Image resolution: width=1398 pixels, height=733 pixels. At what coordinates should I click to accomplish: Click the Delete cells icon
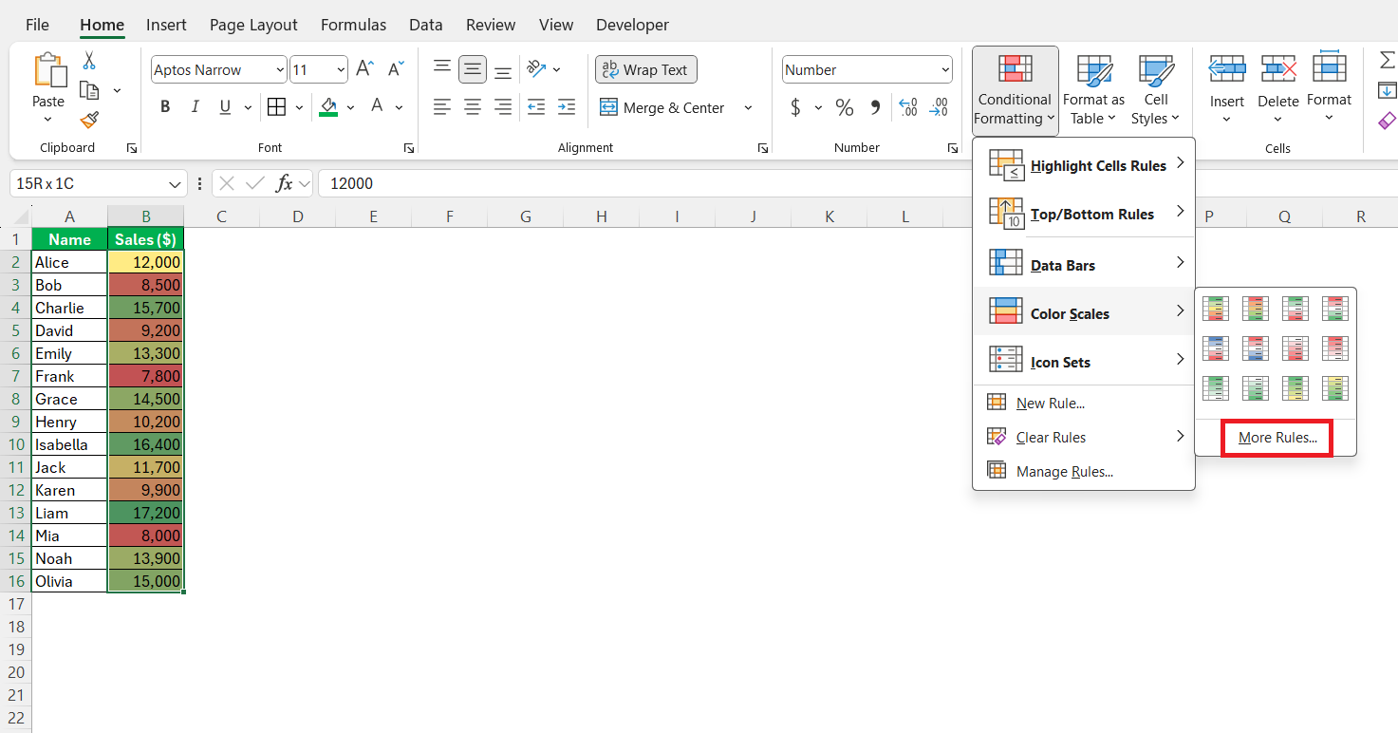[x=1278, y=69]
